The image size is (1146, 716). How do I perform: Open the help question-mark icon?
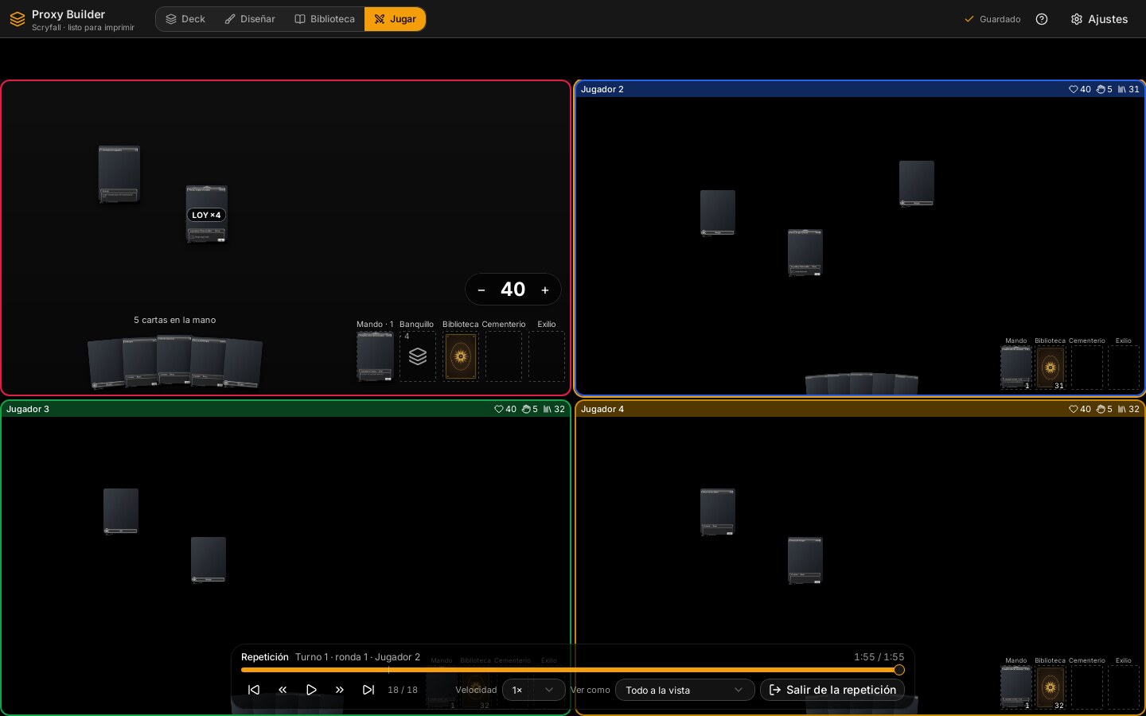(x=1042, y=19)
